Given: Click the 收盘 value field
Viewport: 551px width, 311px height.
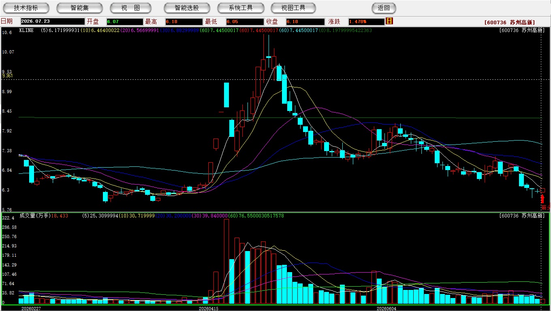Looking at the screenshot, I should click(x=305, y=21).
